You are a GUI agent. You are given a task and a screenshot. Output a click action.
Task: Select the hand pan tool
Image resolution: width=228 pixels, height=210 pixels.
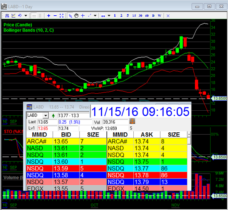tap(76, 16)
